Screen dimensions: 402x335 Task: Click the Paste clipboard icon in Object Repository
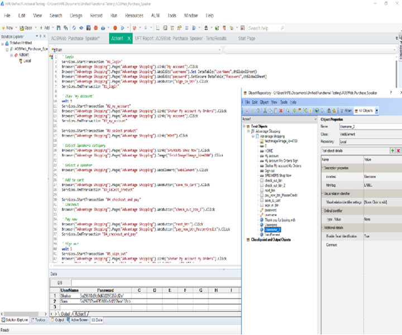tap(276, 111)
